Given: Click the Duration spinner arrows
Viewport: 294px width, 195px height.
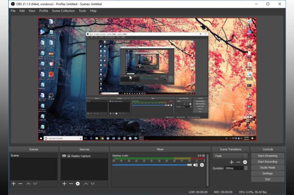Looking at the screenshot, I should 246,168.
